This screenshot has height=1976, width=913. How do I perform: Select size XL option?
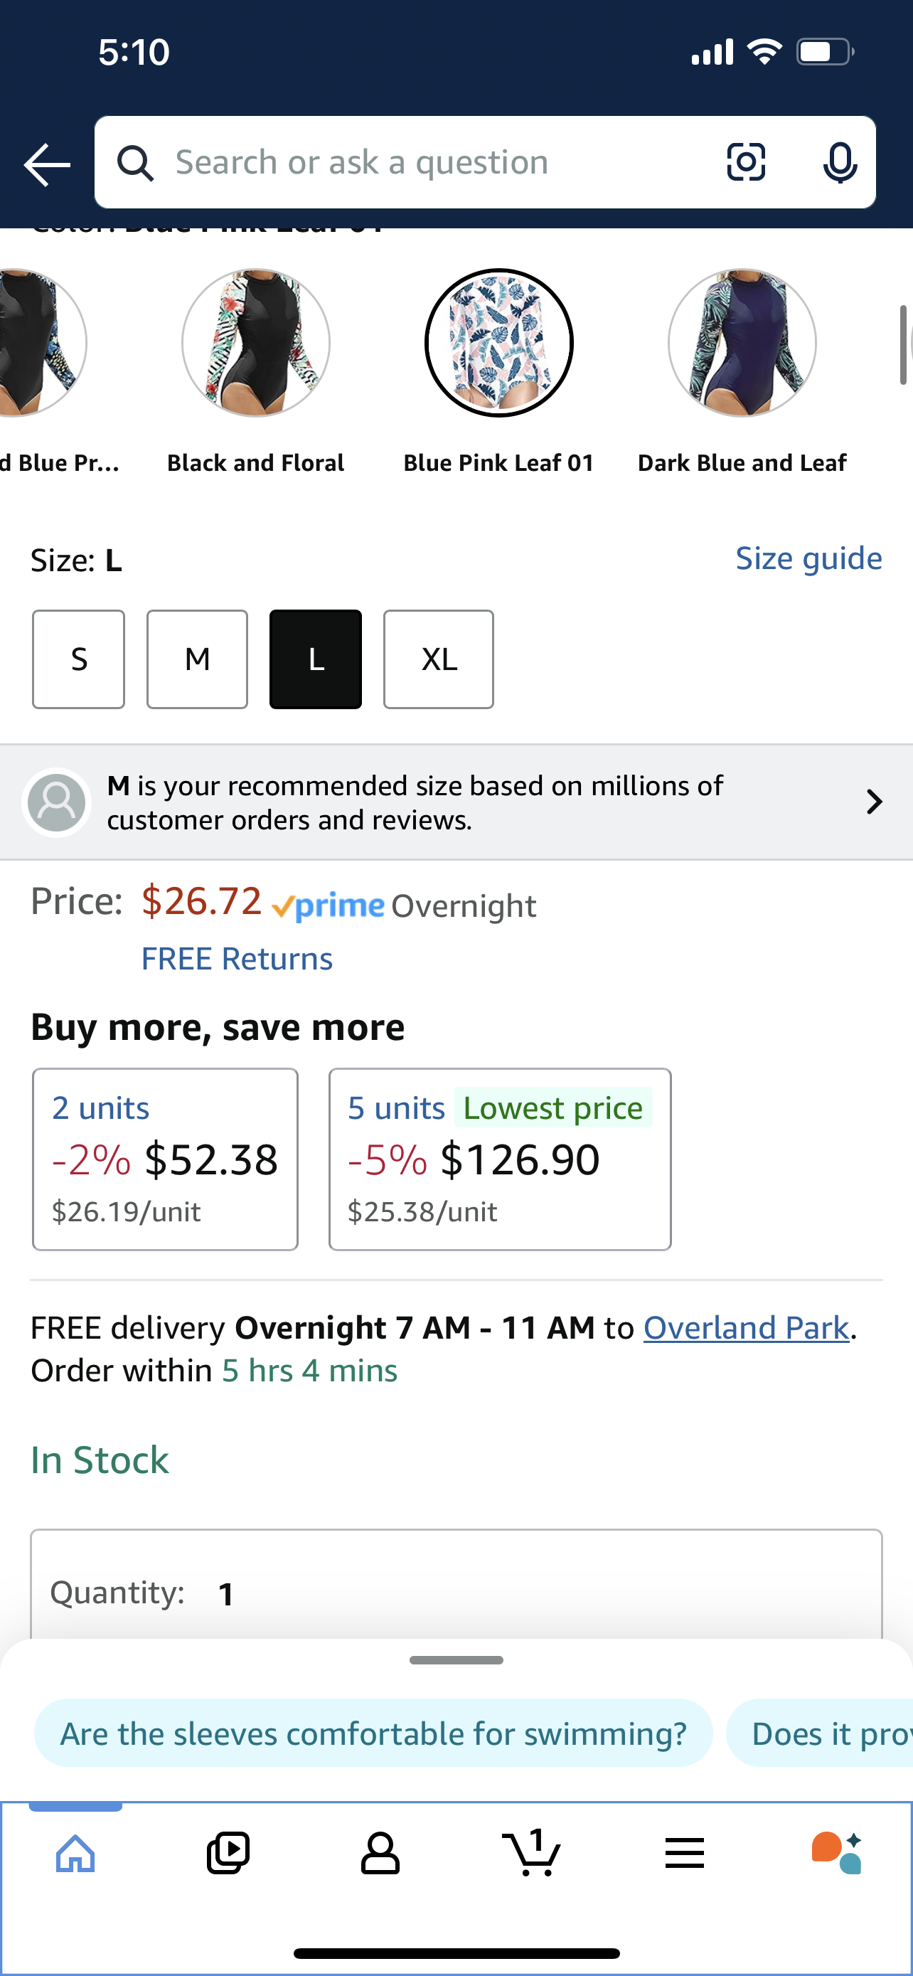pyautogui.click(x=439, y=659)
